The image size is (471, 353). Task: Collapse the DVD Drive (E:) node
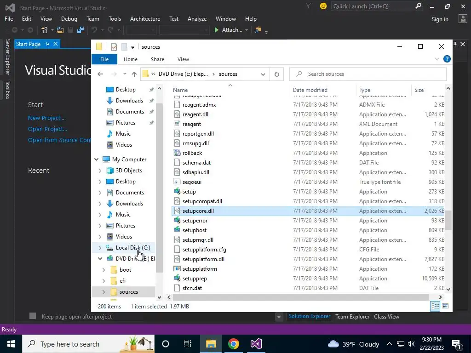(x=100, y=258)
